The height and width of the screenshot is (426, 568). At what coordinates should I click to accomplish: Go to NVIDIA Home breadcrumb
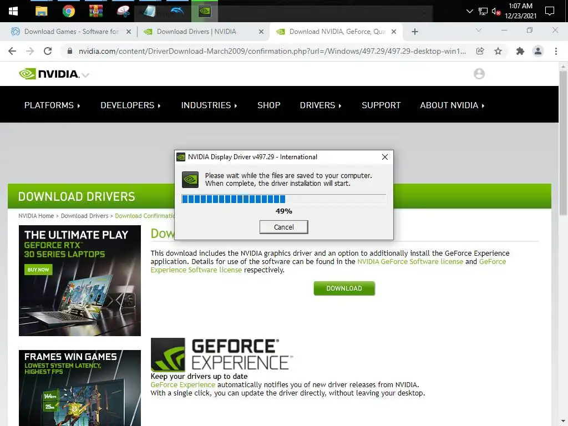pos(36,216)
